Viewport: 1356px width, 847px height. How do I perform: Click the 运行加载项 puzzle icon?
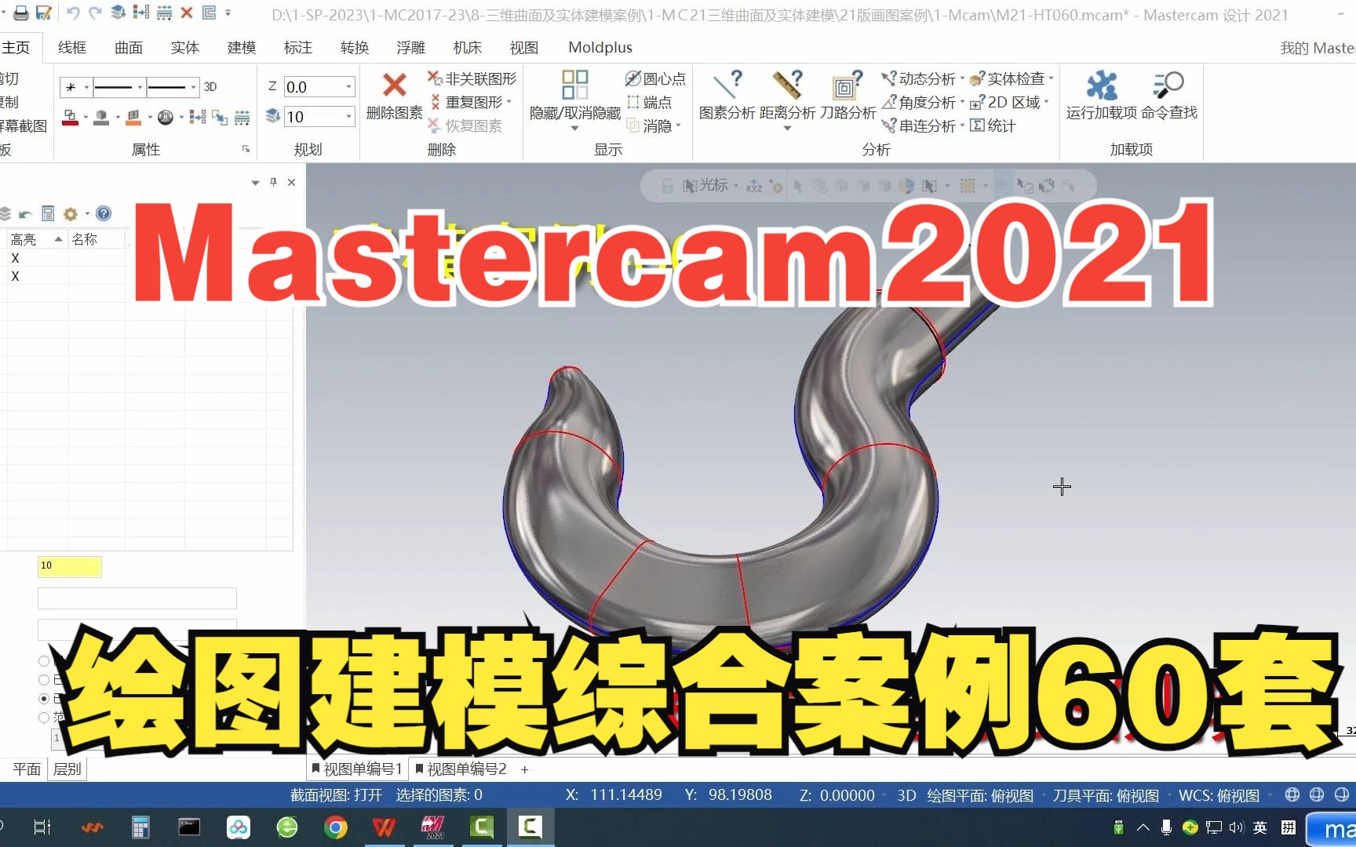(x=1102, y=85)
